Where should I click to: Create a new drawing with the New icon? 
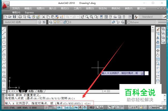point(5,17)
